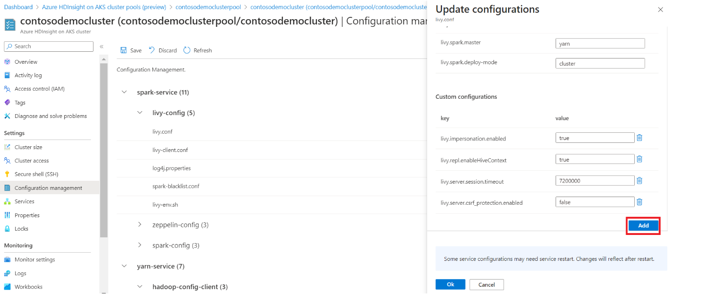Click the Refresh icon in toolbar
This screenshot has height=304, width=721.
pyautogui.click(x=187, y=50)
